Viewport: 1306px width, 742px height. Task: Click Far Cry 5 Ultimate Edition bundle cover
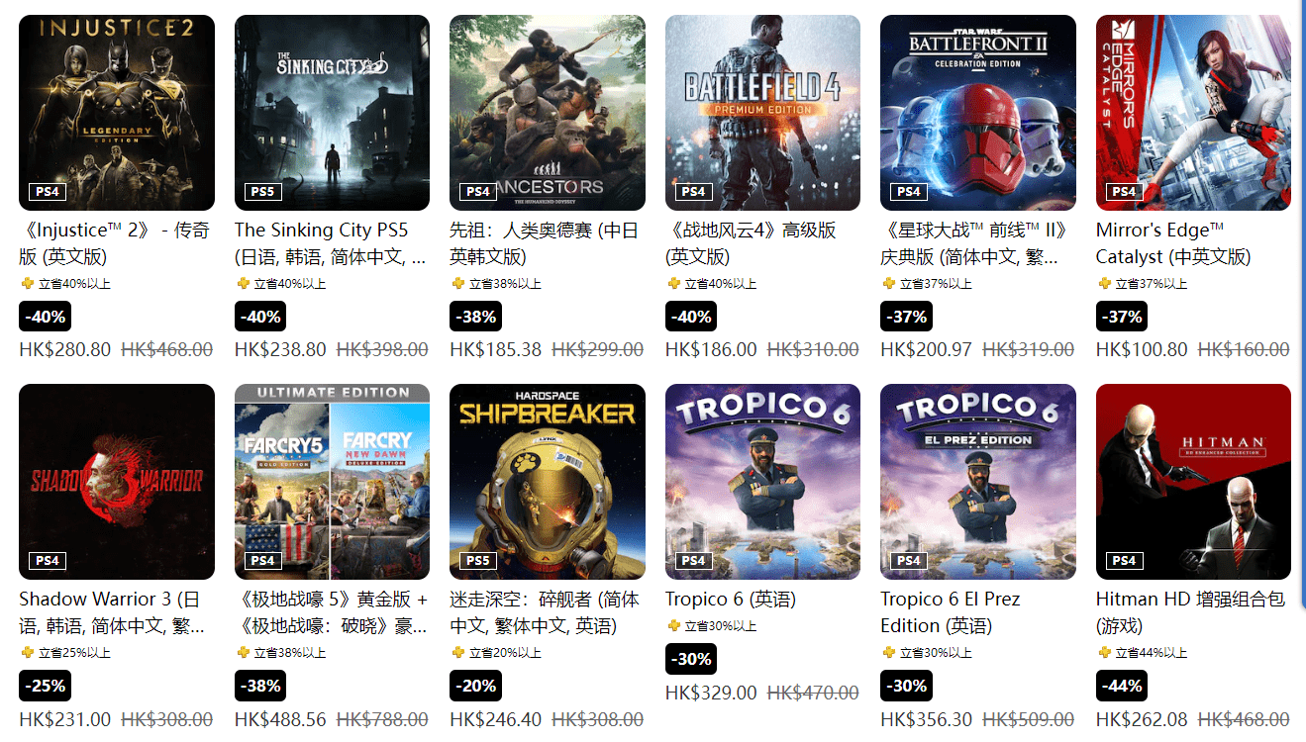click(x=332, y=482)
